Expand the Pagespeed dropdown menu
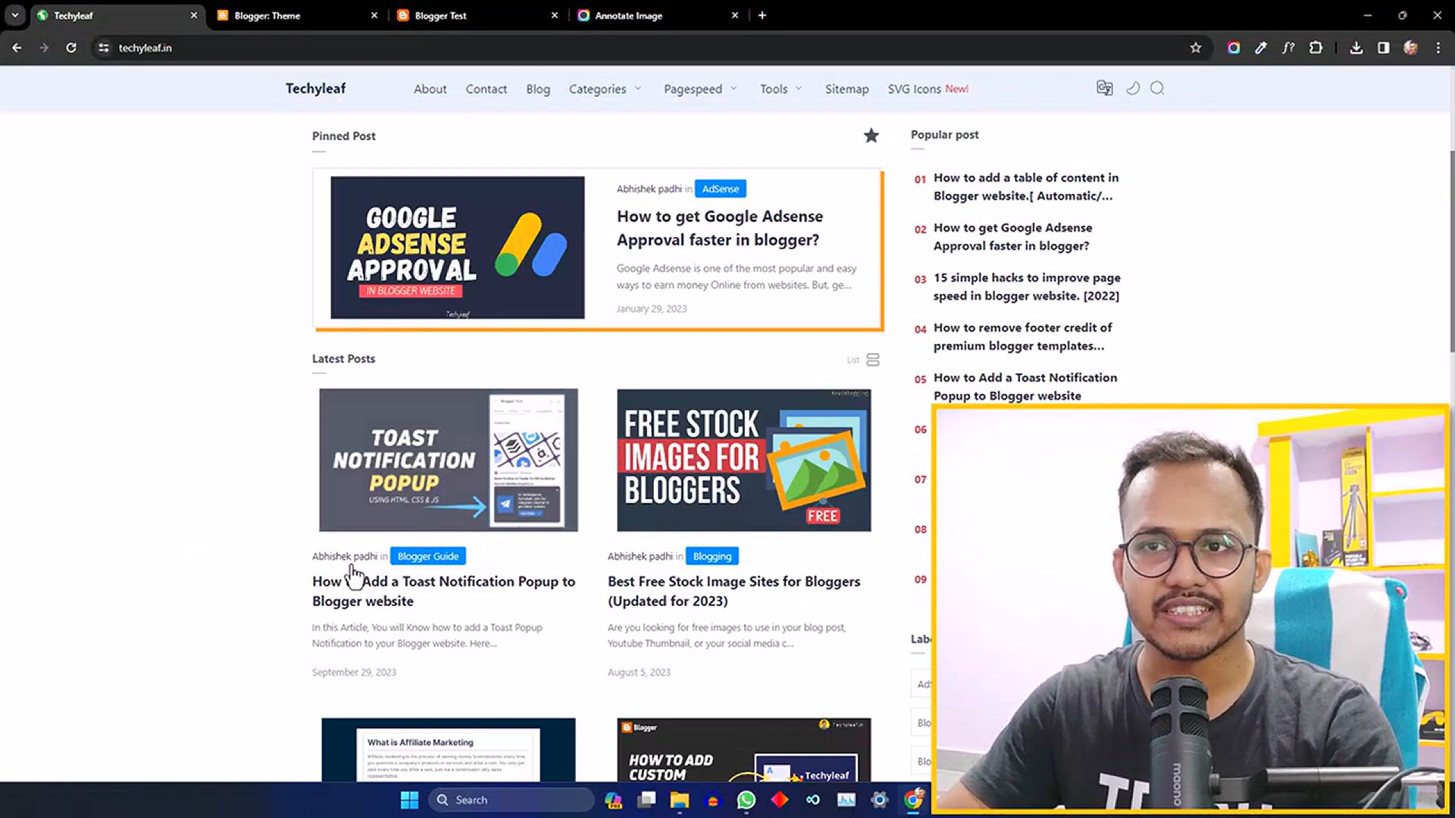The height and width of the screenshot is (818, 1455). click(x=700, y=89)
